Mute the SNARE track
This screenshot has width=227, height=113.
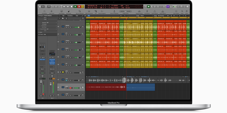tap(66, 27)
